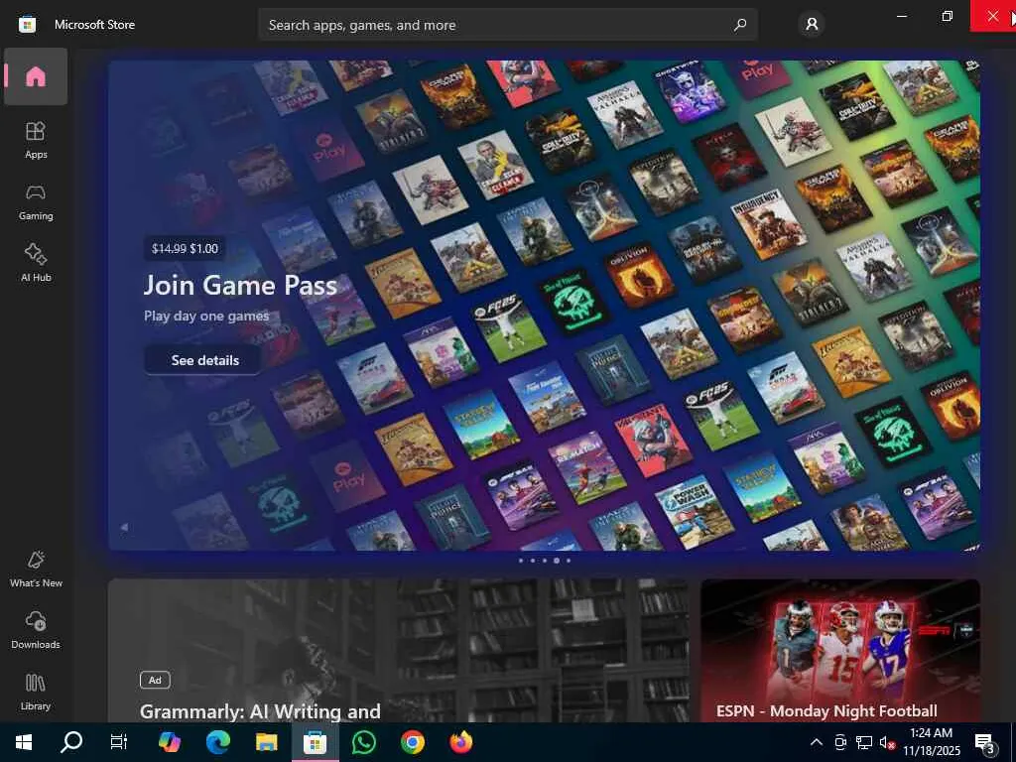The width and height of the screenshot is (1016, 762).
Task: Launch Firefox from the taskbar
Action: pos(461,742)
